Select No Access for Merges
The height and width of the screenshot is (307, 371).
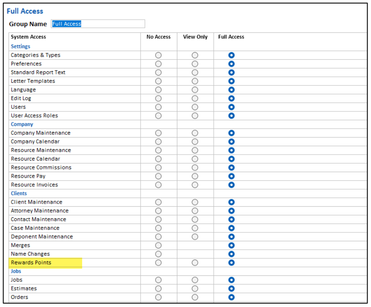pos(158,246)
